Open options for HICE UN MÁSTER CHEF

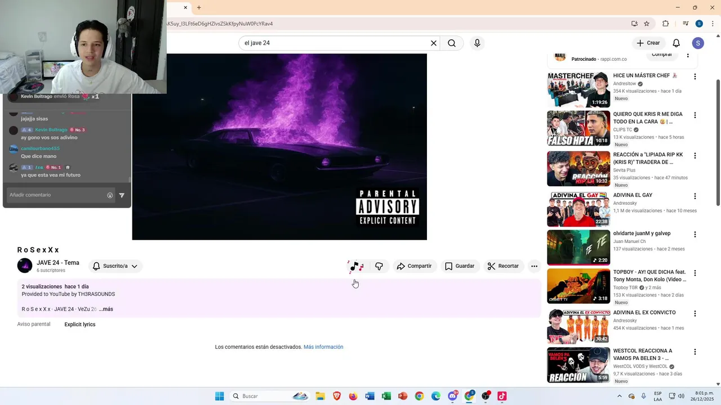point(695,76)
